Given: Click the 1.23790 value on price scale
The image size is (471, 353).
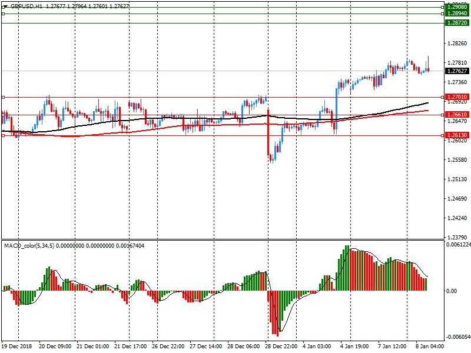Looking at the screenshot, I should (456, 237).
